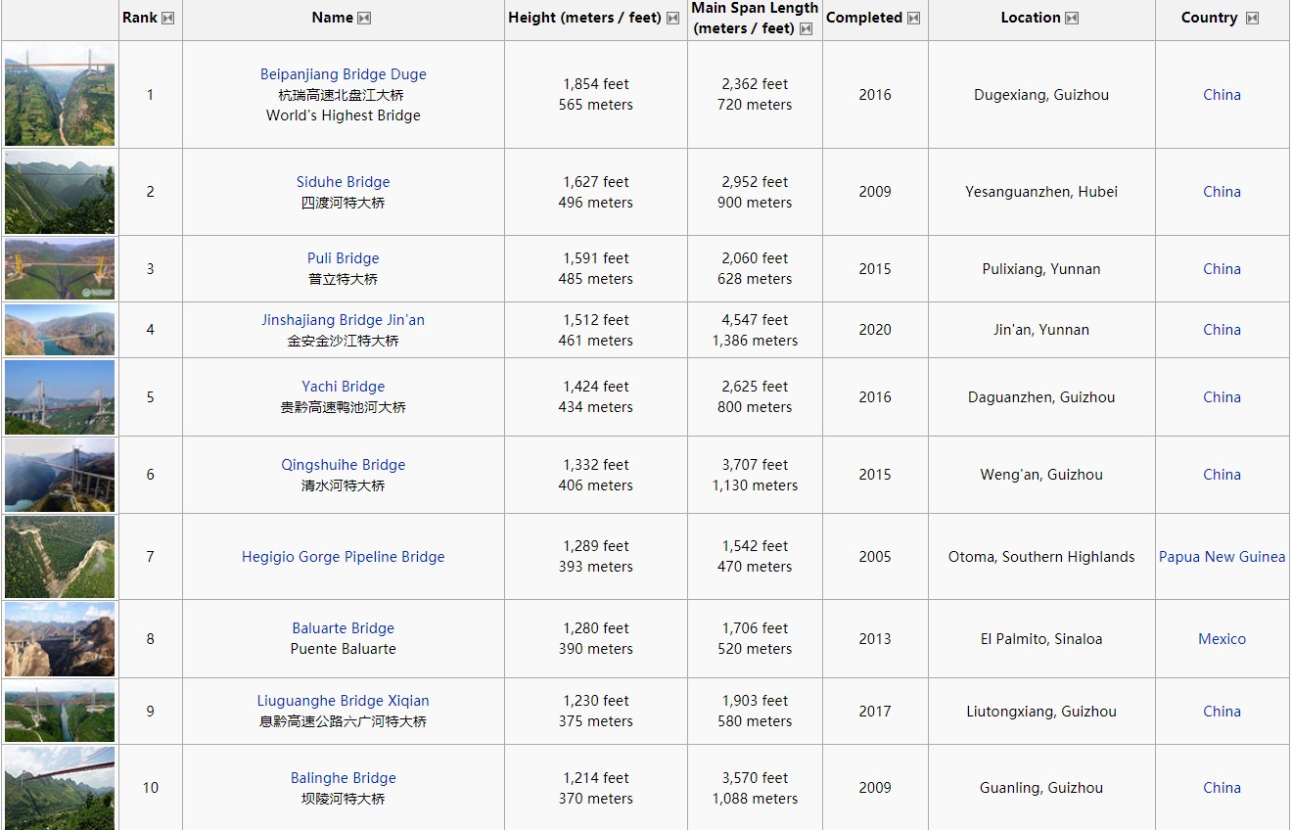This screenshot has height=830, width=1292.
Task: Open Jinshajiang Bridge Jin'an link
Action: coord(344,320)
